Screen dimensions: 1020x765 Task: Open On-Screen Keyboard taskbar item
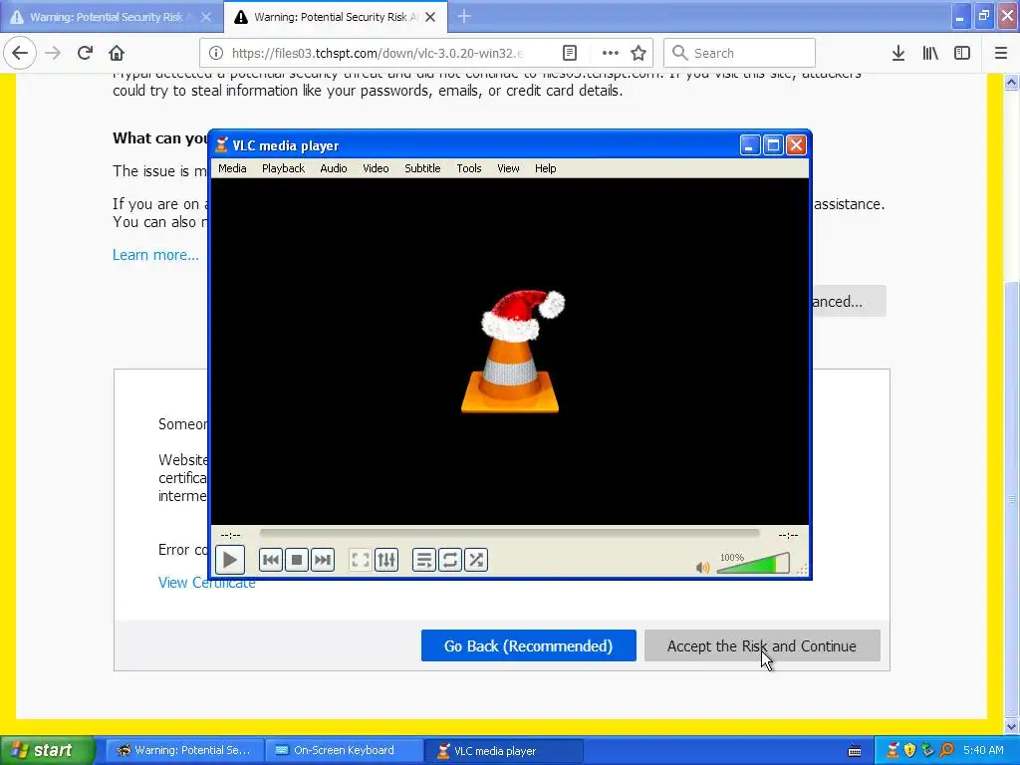[x=344, y=750]
